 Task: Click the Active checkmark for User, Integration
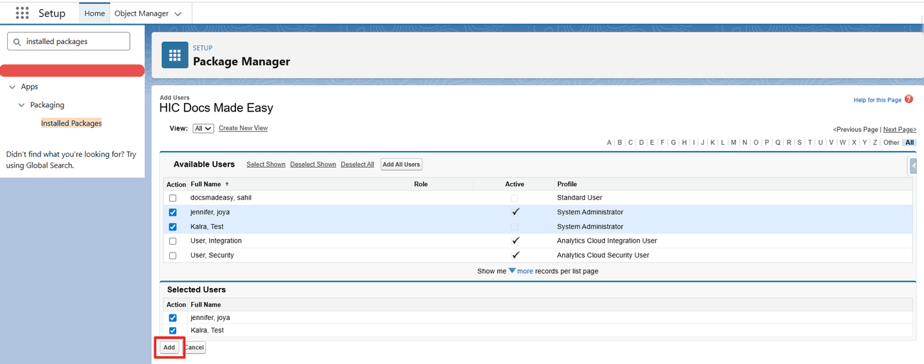tap(515, 241)
